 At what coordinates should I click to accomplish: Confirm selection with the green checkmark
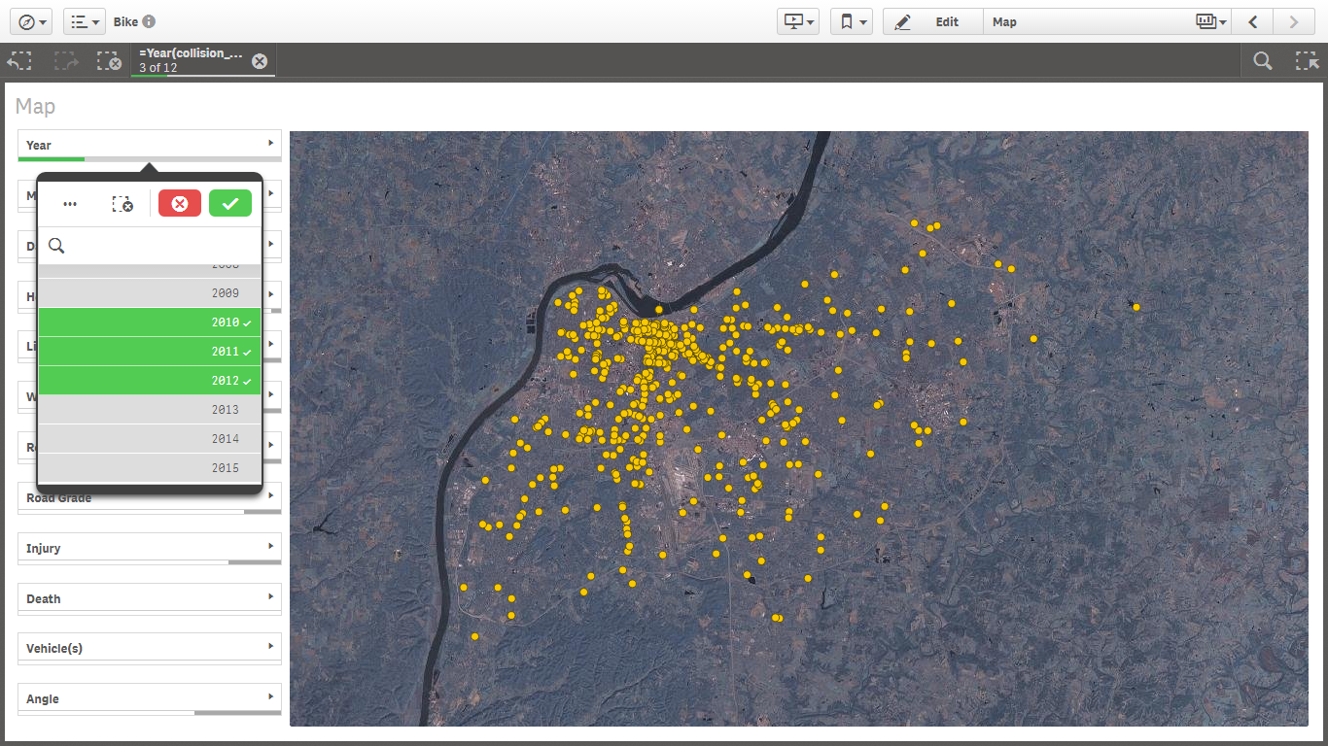(x=230, y=203)
